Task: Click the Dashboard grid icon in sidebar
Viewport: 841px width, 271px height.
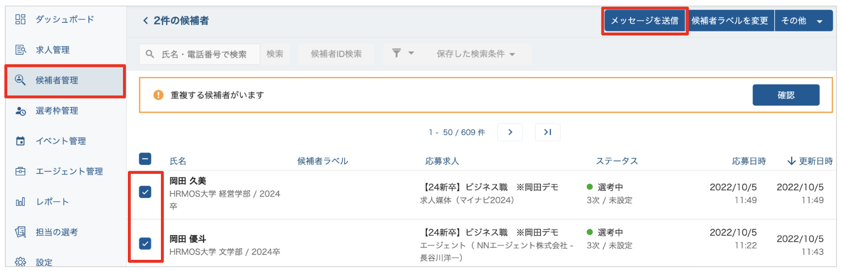Action: pos(20,19)
